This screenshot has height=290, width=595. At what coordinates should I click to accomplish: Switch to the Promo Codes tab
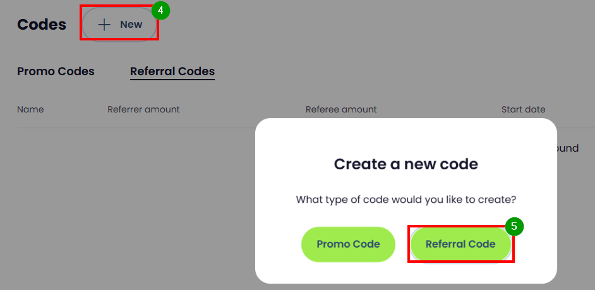(56, 71)
